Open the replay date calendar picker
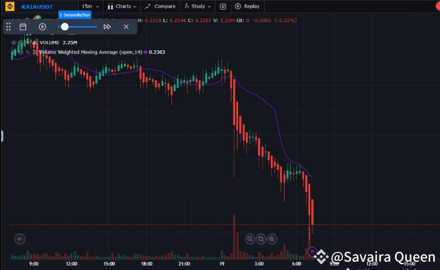Image resolution: width=440 pixels, height=270 pixels. (23, 27)
